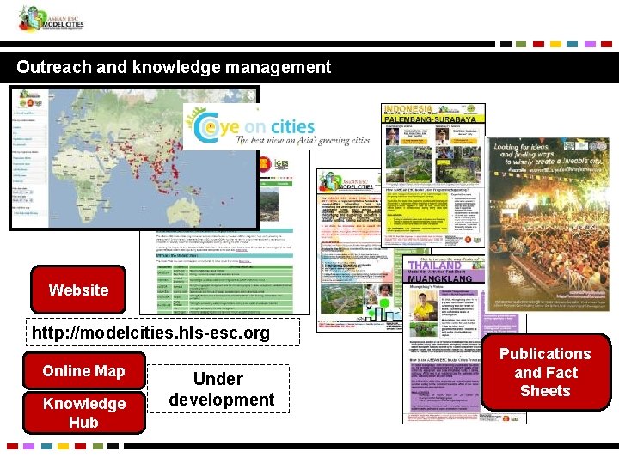Open the http://modelcities.hls-esc.org URL
The width and height of the screenshot is (619, 464).
pyautogui.click(x=150, y=333)
